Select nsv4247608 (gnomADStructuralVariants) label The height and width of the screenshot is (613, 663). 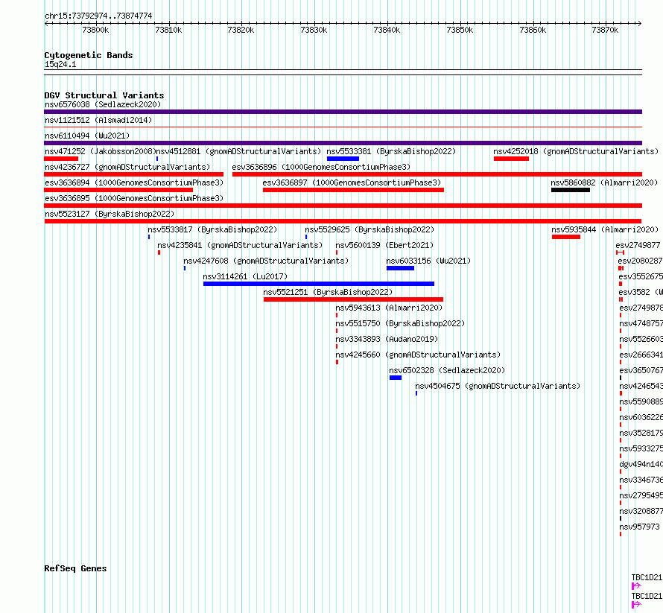tap(266, 261)
